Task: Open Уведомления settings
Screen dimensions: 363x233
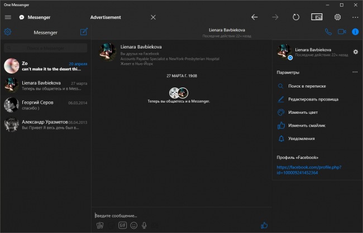Action: click(x=302, y=139)
